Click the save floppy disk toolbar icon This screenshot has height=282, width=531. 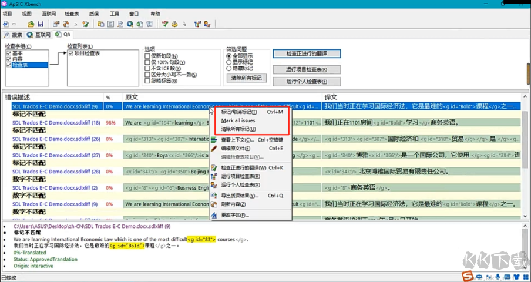click(41, 24)
